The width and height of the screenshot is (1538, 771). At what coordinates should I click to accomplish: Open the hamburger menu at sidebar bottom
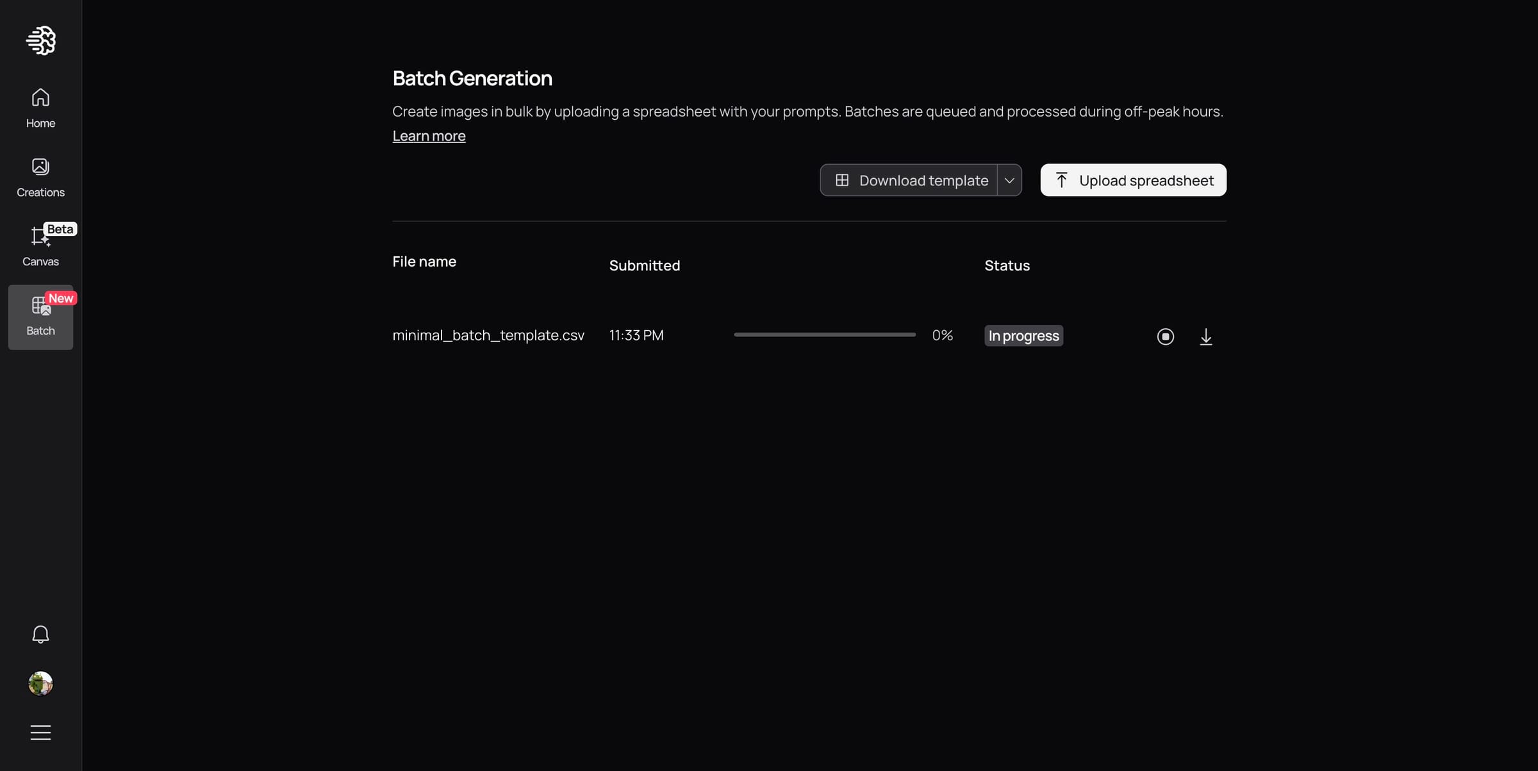40,732
